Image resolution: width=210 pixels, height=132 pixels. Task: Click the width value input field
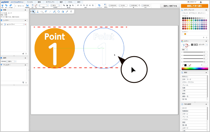tap(133, 5)
